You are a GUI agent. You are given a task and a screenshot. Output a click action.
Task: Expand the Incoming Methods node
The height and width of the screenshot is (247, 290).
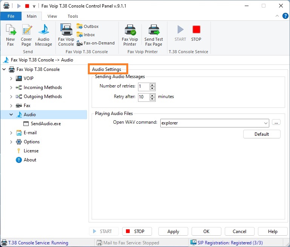click(x=11, y=87)
